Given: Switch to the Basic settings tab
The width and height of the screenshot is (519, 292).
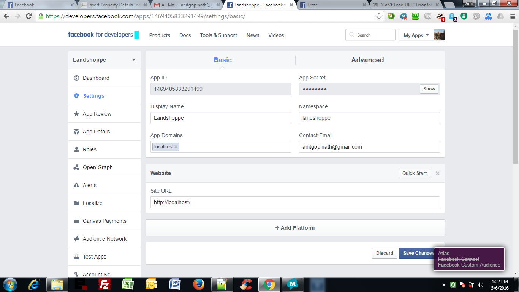Looking at the screenshot, I should click(x=222, y=60).
